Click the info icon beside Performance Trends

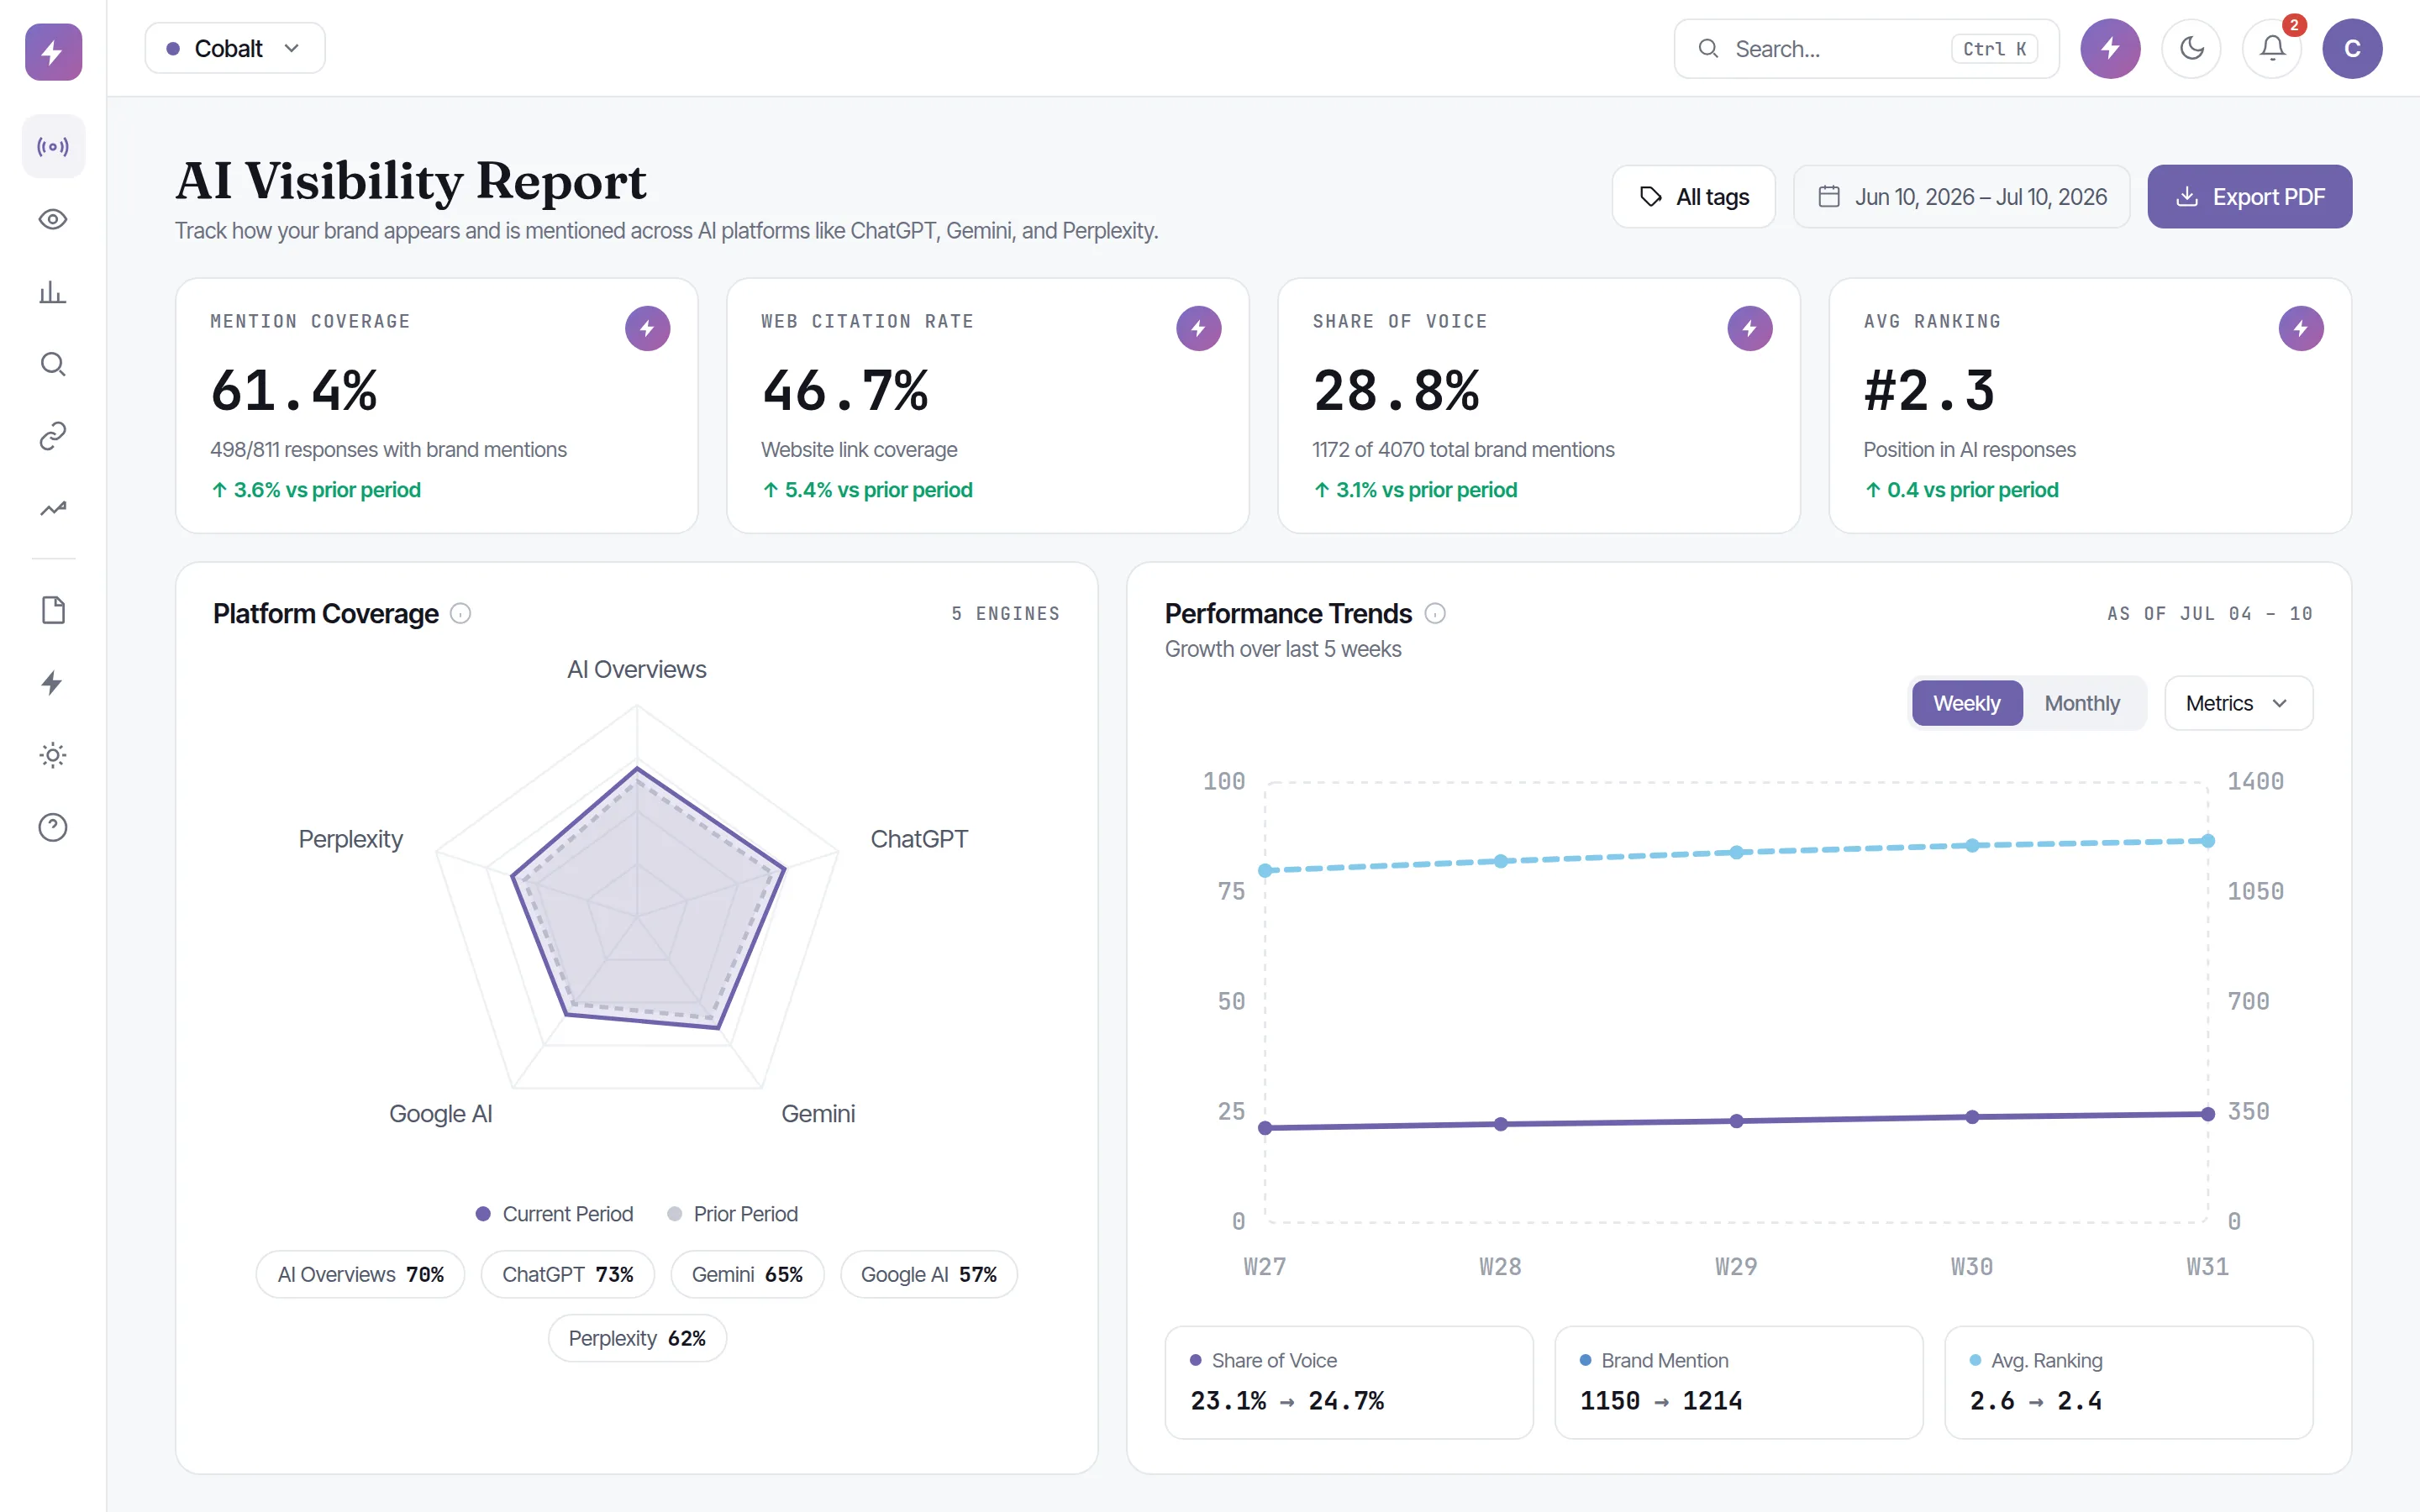point(1435,613)
